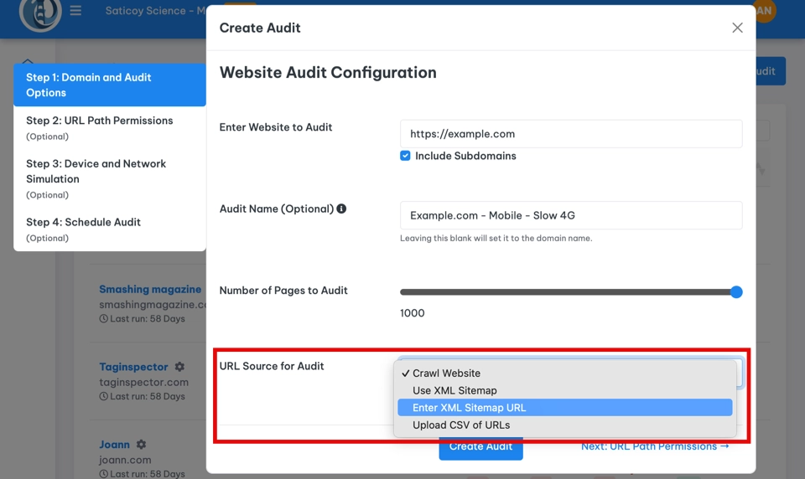Click the hamburger menu icon in header
Screen dimensions: 805x479
(75, 12)
